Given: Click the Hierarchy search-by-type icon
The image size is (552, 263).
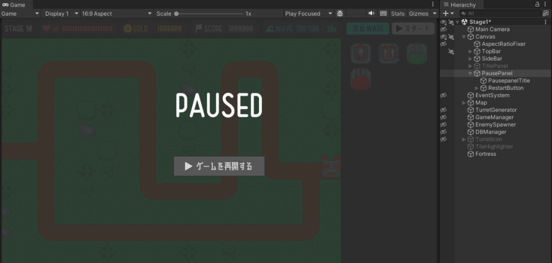Looking at the screenshot, I should pos(546,13).
